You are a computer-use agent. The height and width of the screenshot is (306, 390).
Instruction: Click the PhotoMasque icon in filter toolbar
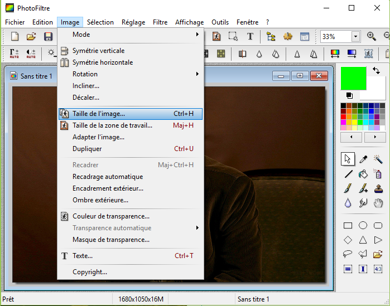368,54
